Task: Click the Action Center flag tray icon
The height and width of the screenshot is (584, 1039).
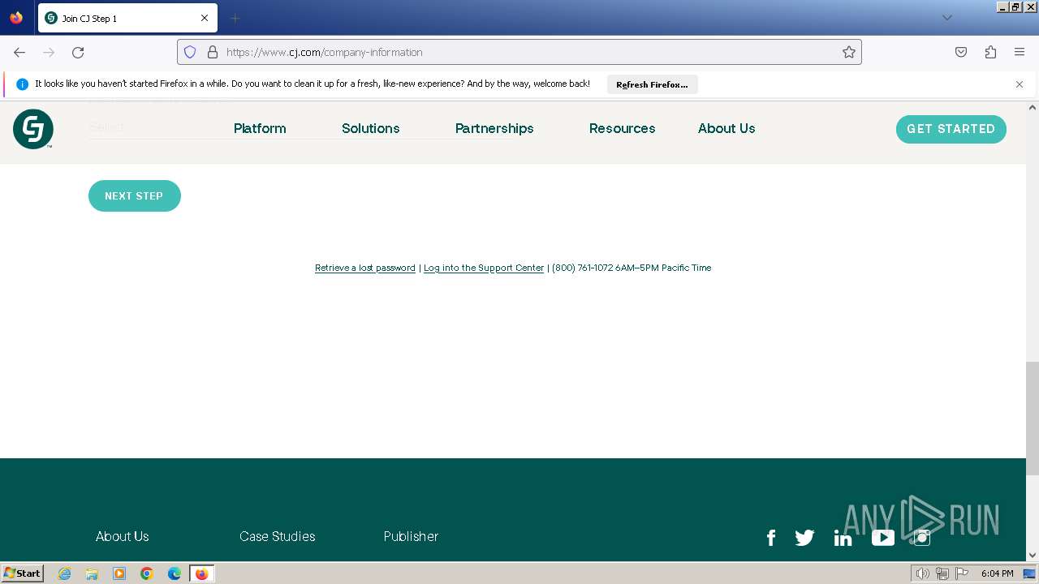Action: pos(963,573)
